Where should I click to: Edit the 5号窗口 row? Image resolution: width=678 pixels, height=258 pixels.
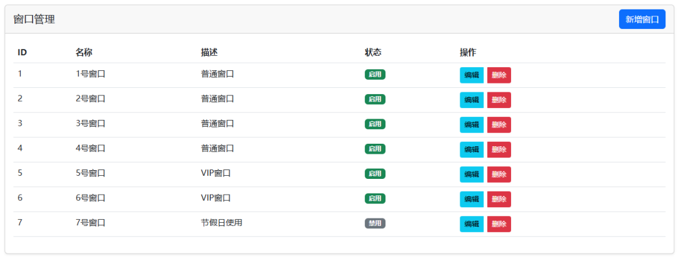click(x=471, y=175)
